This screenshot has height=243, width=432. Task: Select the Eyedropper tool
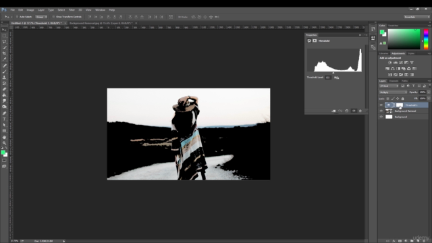[4, 59]
